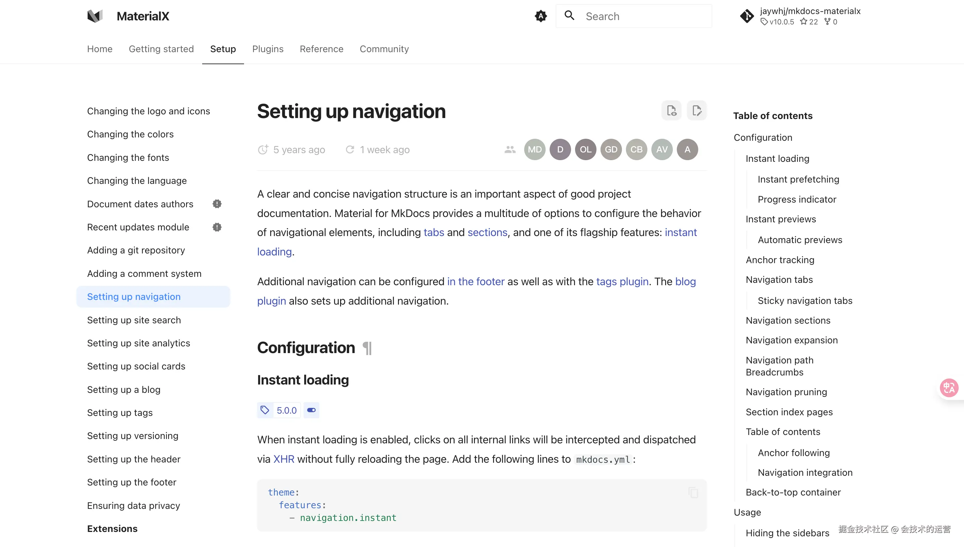Open the Getting started tab
The image size is (964, 547).
[161, 49]
